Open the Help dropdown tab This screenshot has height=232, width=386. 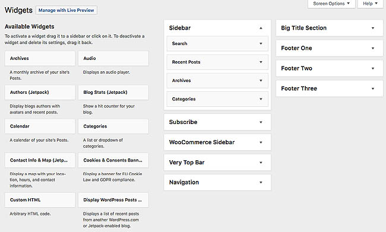click(370, 4)
